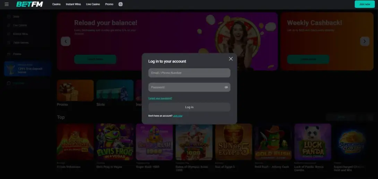Viewport: 378px width, 179px height.
Task: Toggle password visibility eye icon
Action: (226, 87)
